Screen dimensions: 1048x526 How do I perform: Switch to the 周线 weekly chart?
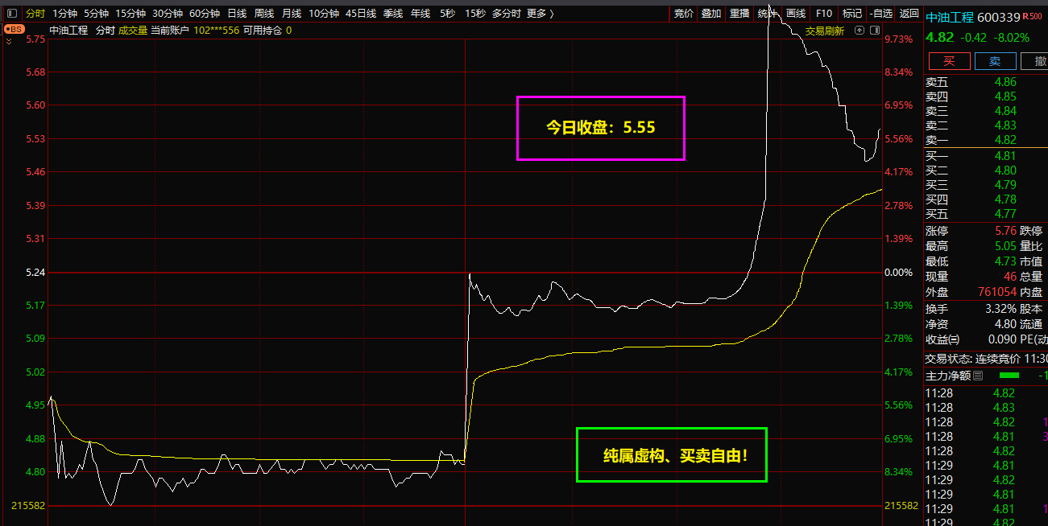click(264, 14)
